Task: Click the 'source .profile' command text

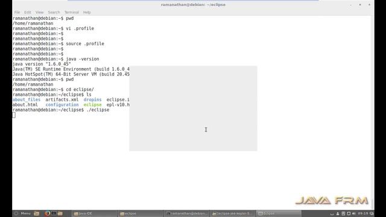Action: 84,44
